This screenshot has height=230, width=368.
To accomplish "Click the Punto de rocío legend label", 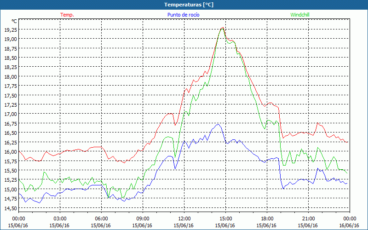I will [x=183, y=15].
